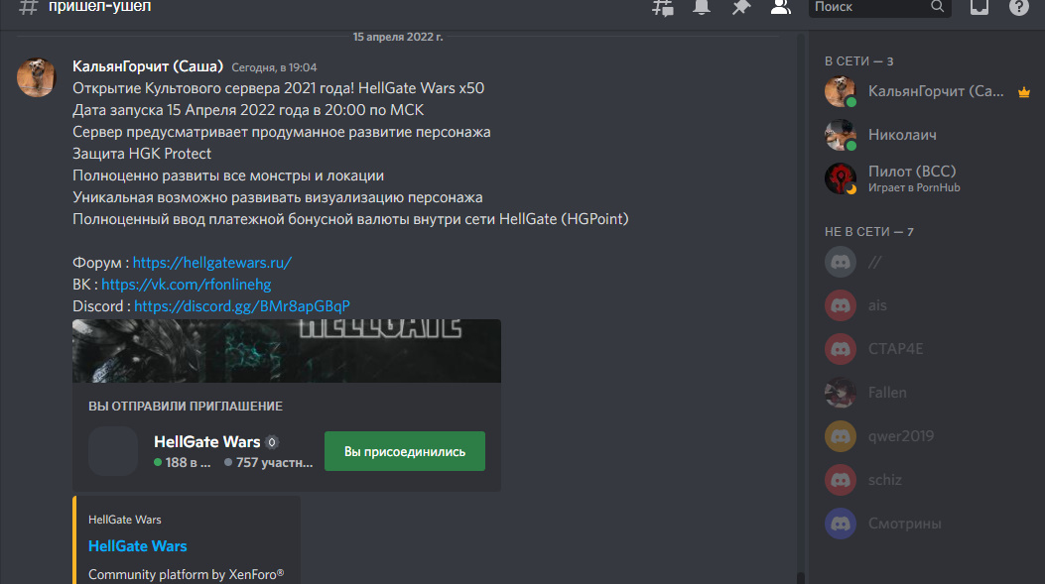Click the Вы присоединились button
The image size is (1045, 584).
pos(405,451)
